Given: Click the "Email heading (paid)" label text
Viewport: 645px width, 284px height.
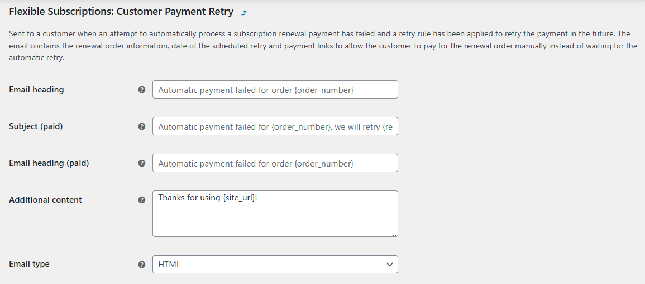Looking at the screenshot, I should (49, 163).
